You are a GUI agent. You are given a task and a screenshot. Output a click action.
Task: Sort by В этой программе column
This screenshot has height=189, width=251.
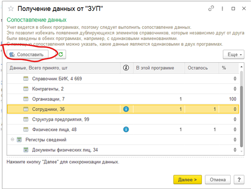(x=159, y=68)
